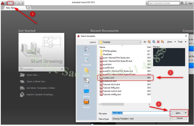Select the SheetSets folder
The width and height of the screenshot is (194, 126).
coord(107,54)
